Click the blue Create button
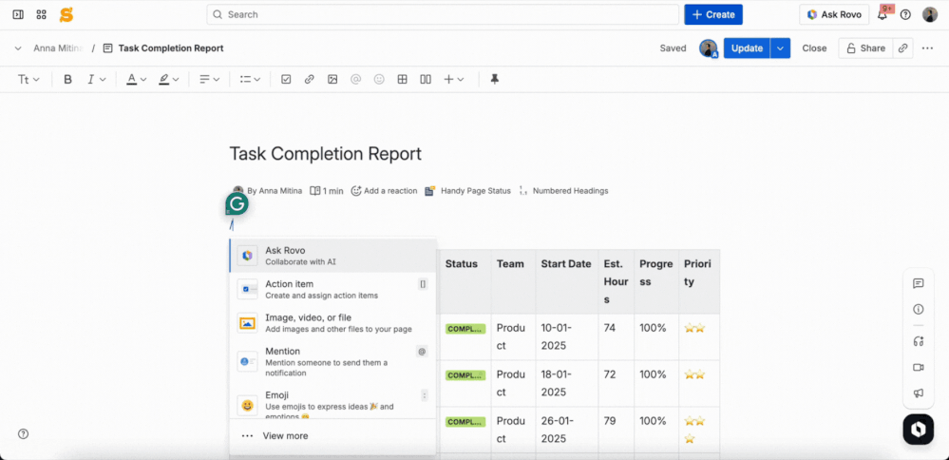This screenshot has height=460, width=949. [712, 14]
